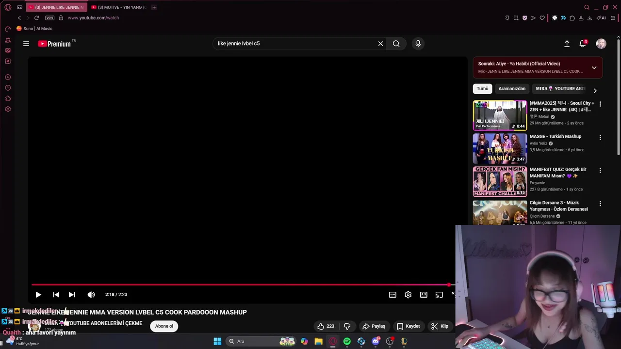Start voice search with the microphone
This screenshot has width=621, height=349.
coord(418,44)
